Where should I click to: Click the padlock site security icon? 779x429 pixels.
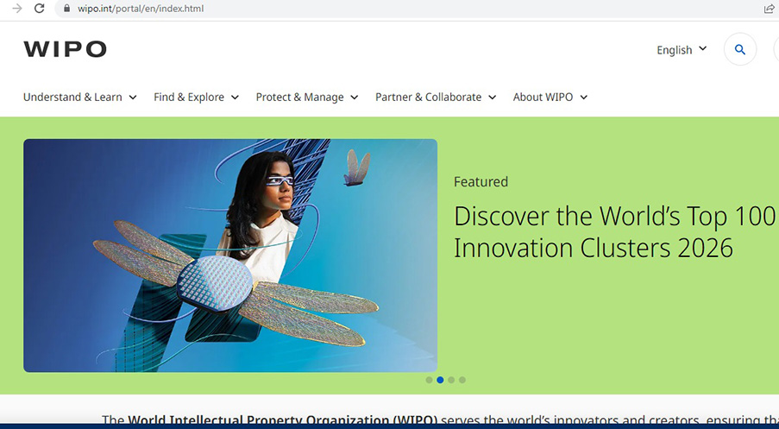tap(67, 9)
